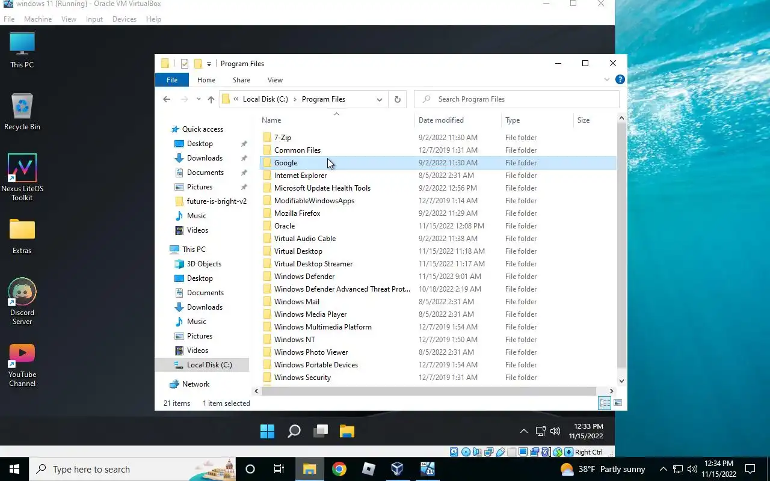Image resolution: width=770 pixels, height=481 pixels.
Task: Open VirtualBox Machine menu
Action: [38, 19]
